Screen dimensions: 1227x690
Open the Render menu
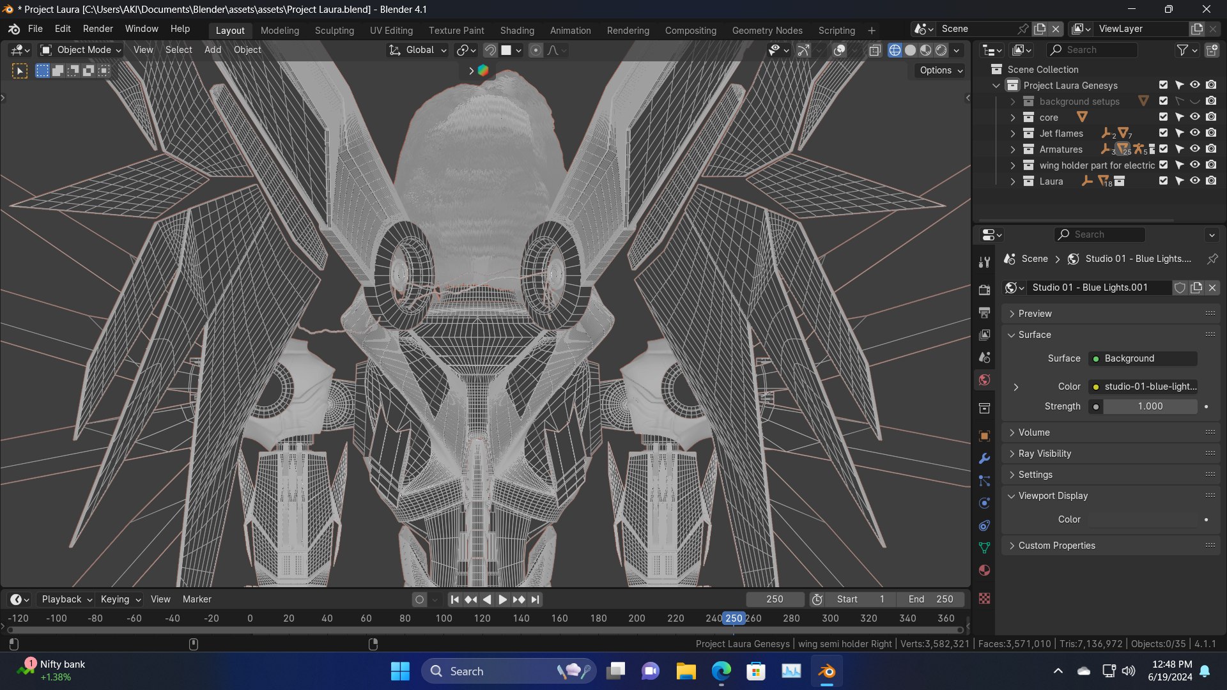click(x=98, y=29)
